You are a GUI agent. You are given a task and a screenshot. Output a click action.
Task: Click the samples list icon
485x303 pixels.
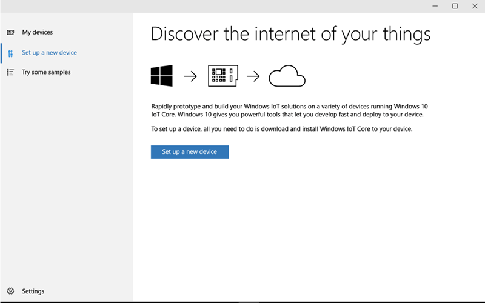click(10, 72)
